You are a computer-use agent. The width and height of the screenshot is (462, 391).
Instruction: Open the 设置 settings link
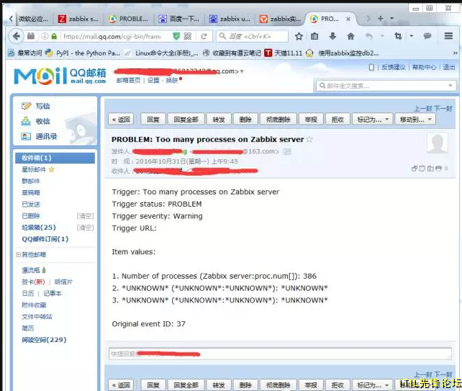pos(153,81)
